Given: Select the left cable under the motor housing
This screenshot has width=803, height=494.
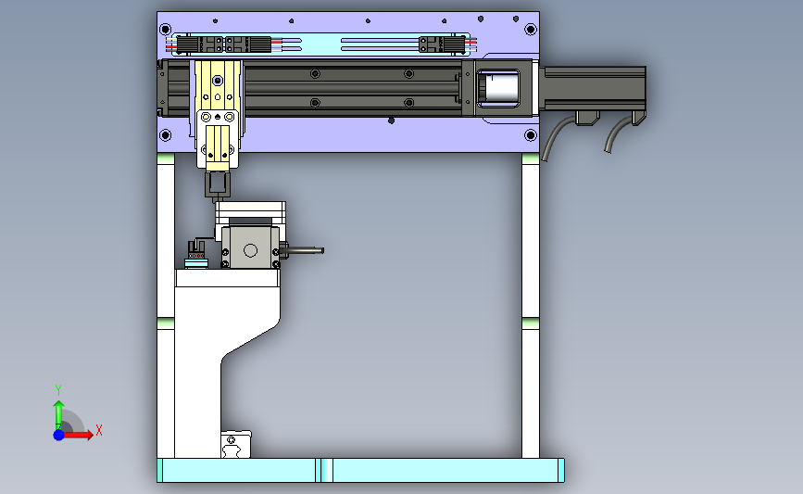Looking at the screenshot, I should point(558,138).
